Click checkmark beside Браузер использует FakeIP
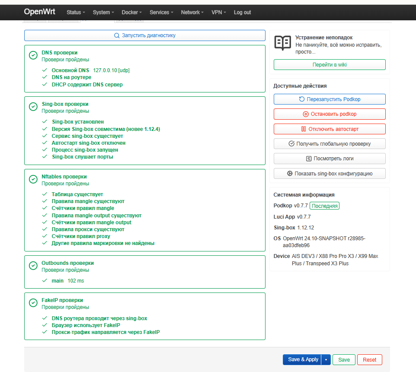Image resolution: width=416 pixels, height=372 pixels. (x=45, y=325)
